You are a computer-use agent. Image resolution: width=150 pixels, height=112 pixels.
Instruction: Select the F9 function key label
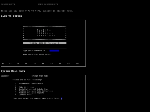pyautogui.click(x=68, y=64)
